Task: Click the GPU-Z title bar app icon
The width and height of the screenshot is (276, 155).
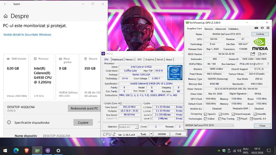Action: coord(187,23)
